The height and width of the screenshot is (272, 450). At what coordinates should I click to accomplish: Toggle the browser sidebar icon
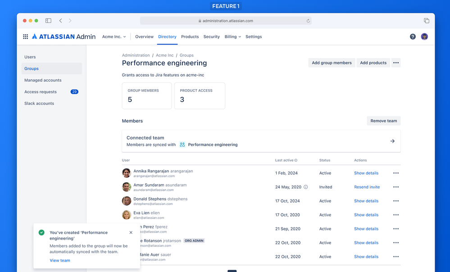48,21
